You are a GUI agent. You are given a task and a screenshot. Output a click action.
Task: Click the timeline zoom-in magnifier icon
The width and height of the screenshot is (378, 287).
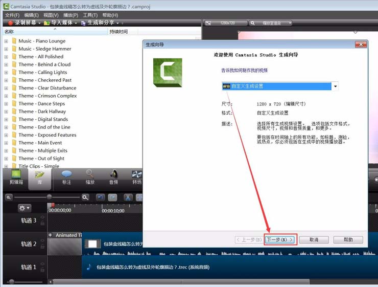85,197
